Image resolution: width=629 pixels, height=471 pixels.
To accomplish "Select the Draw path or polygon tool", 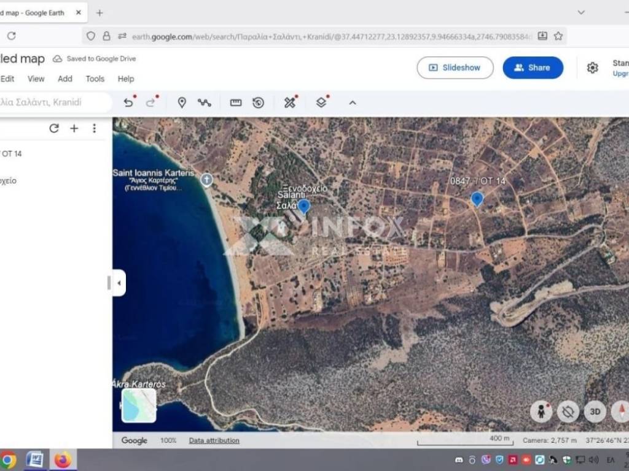I will coord(205,103).
